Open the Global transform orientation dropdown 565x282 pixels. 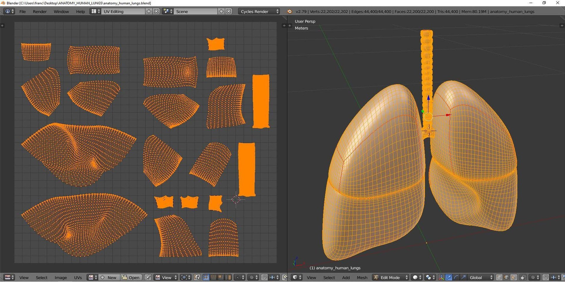[x=480, y=277]
